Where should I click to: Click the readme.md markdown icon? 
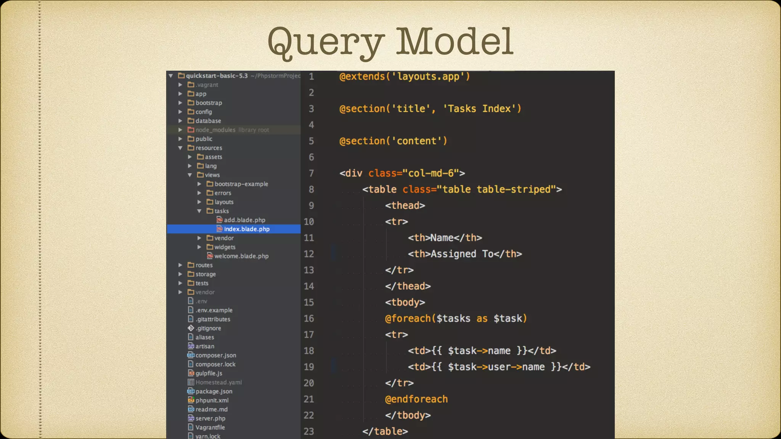point(191,409)
